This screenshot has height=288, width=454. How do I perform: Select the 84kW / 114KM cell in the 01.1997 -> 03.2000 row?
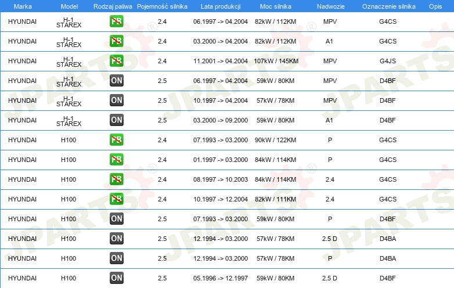point(275,160)
